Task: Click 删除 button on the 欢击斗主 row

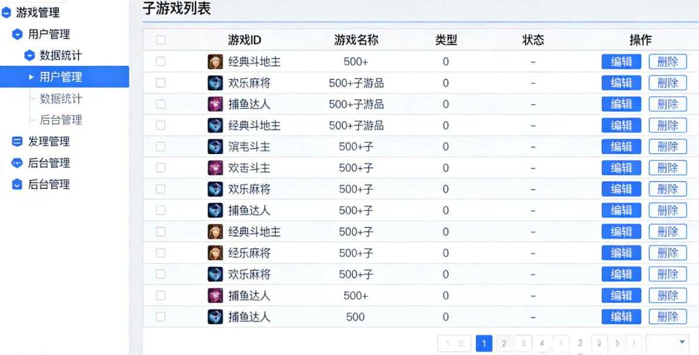Action: (x=667, y=168)
